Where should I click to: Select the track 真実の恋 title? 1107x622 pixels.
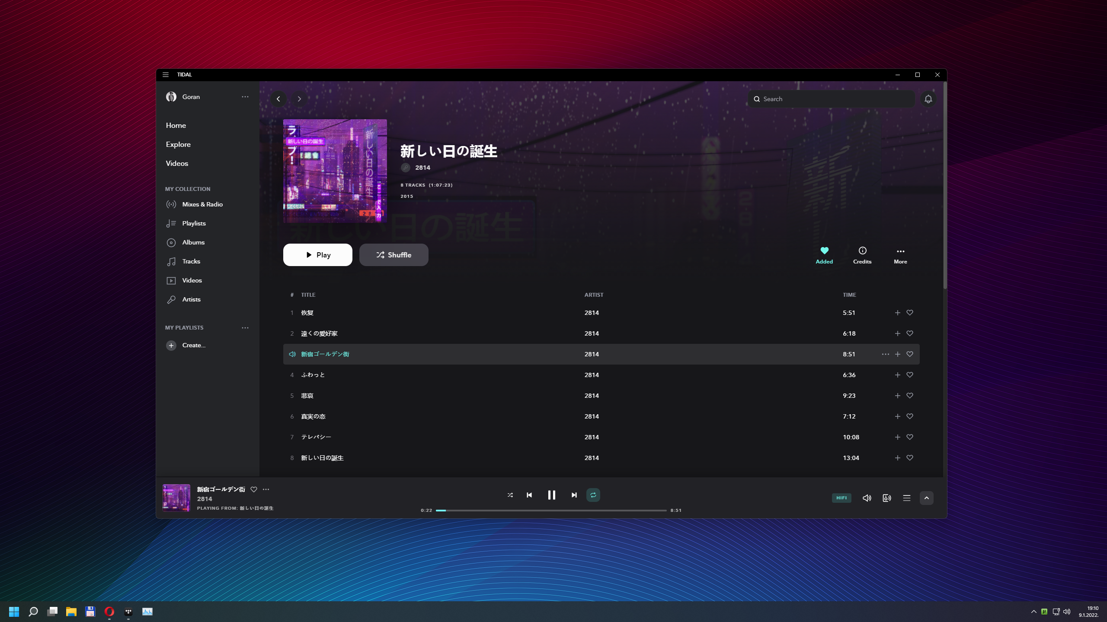pyautogui.click(x=313, y=416)
